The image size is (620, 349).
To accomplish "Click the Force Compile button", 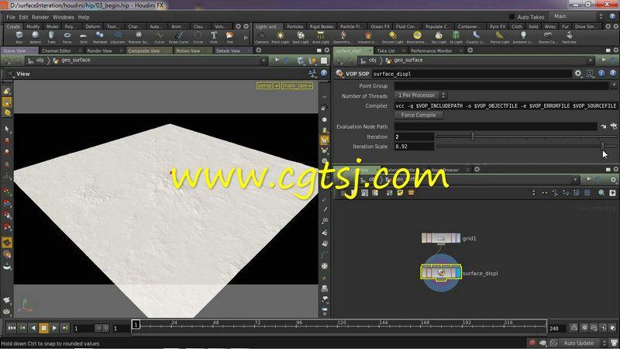I will [x=418, y=115].
